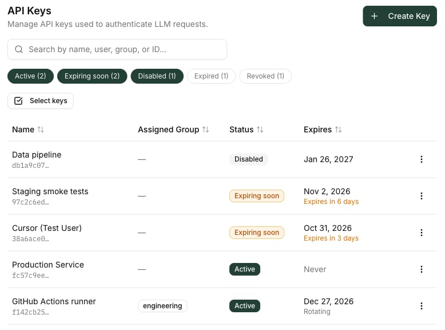
Task: Click the search keys input field
Action: (x=117, y=49)
